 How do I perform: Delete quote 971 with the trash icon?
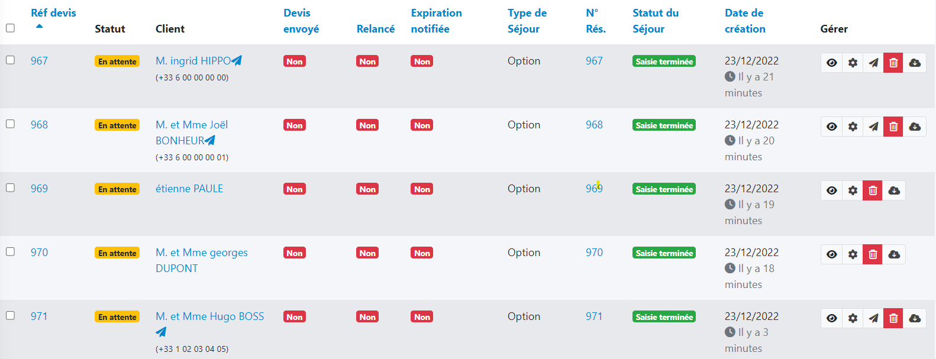893,318
